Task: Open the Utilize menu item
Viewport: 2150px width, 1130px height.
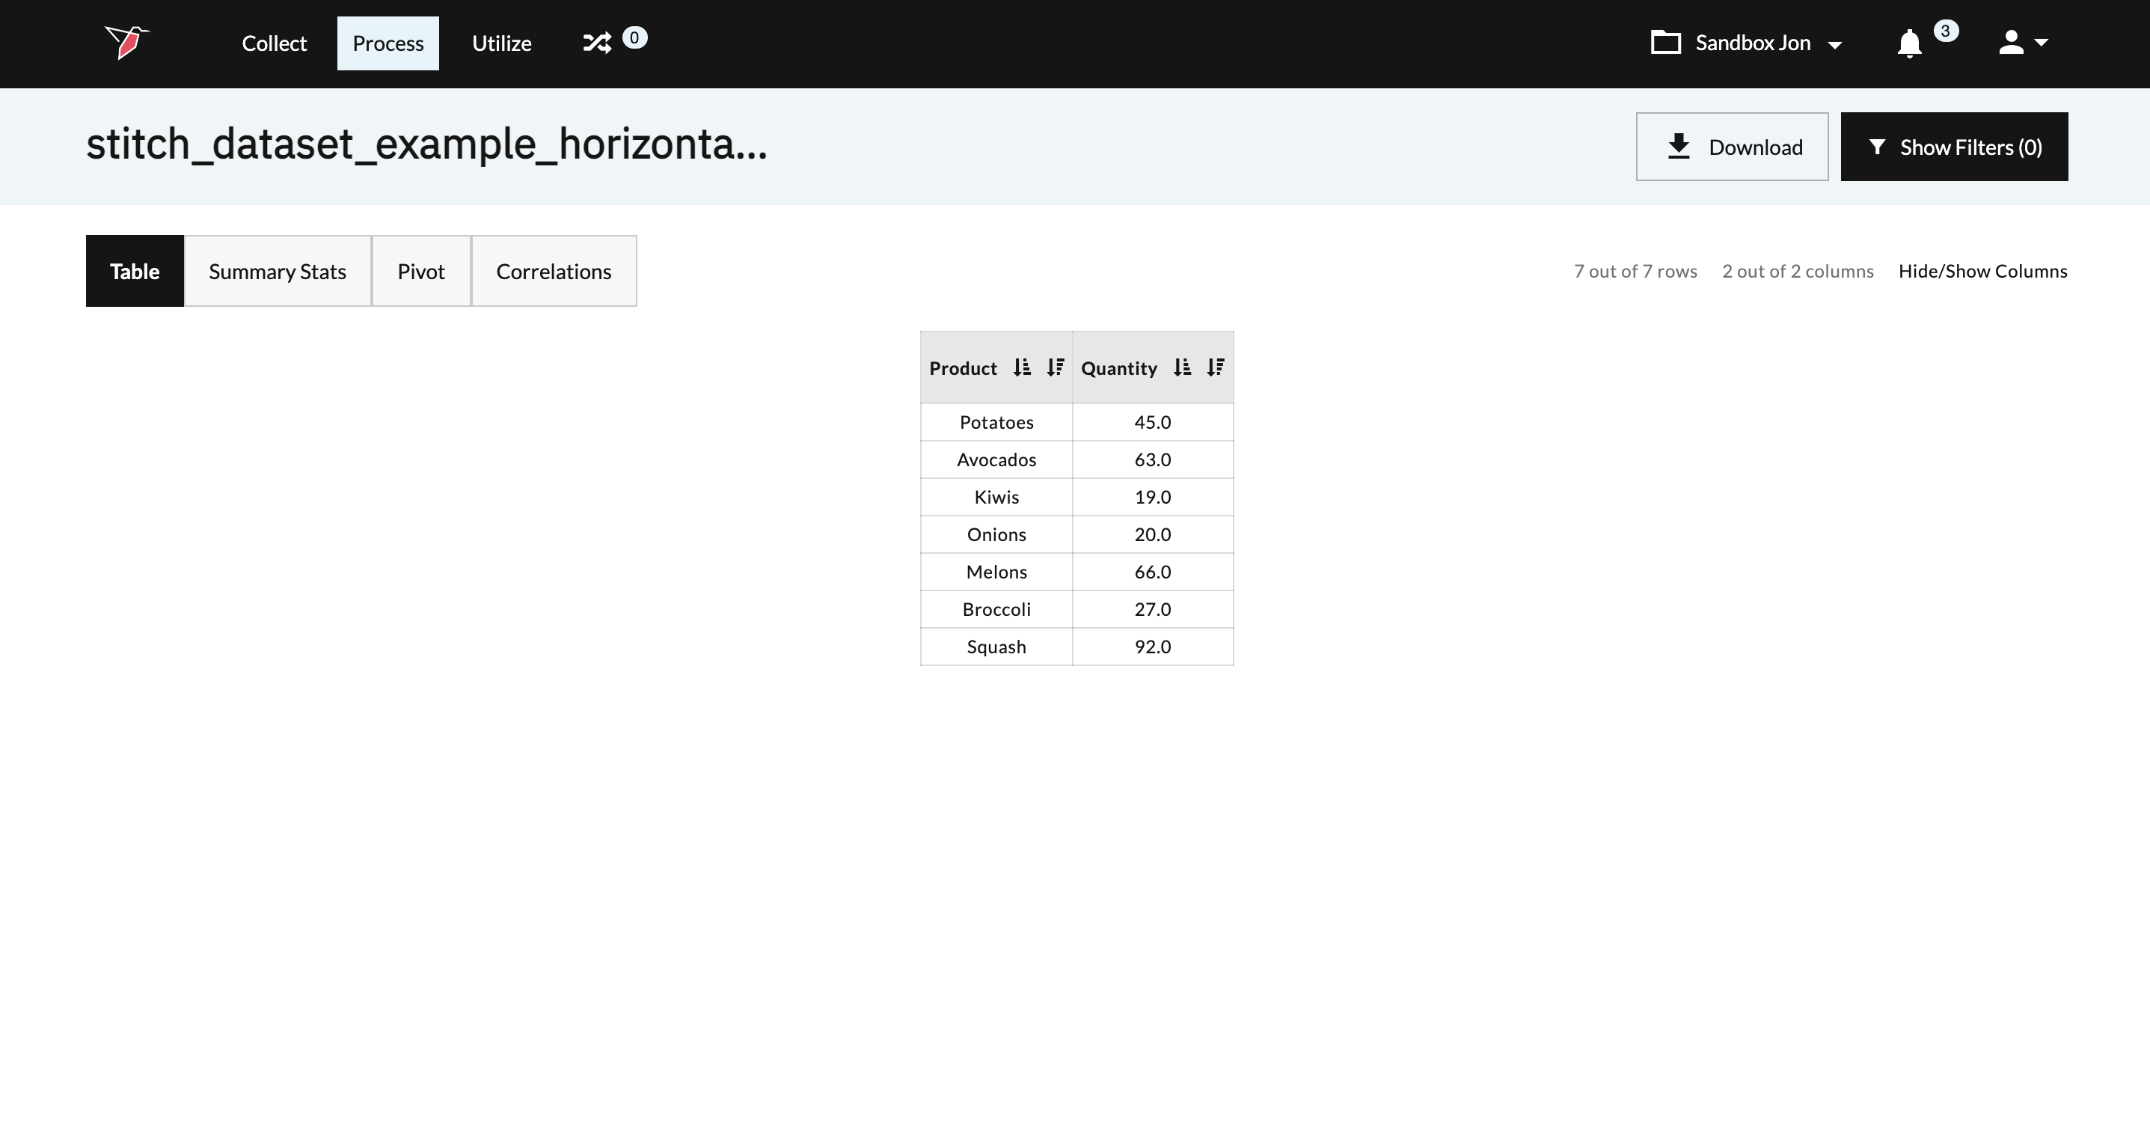Action: click(x=502, y=43)
